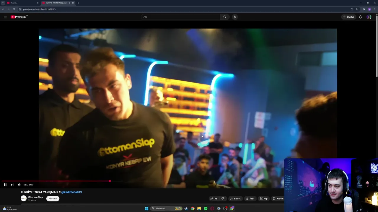Screen dimensions: 378x212
Task: Save the video with Kaydet
Action: 278,199
